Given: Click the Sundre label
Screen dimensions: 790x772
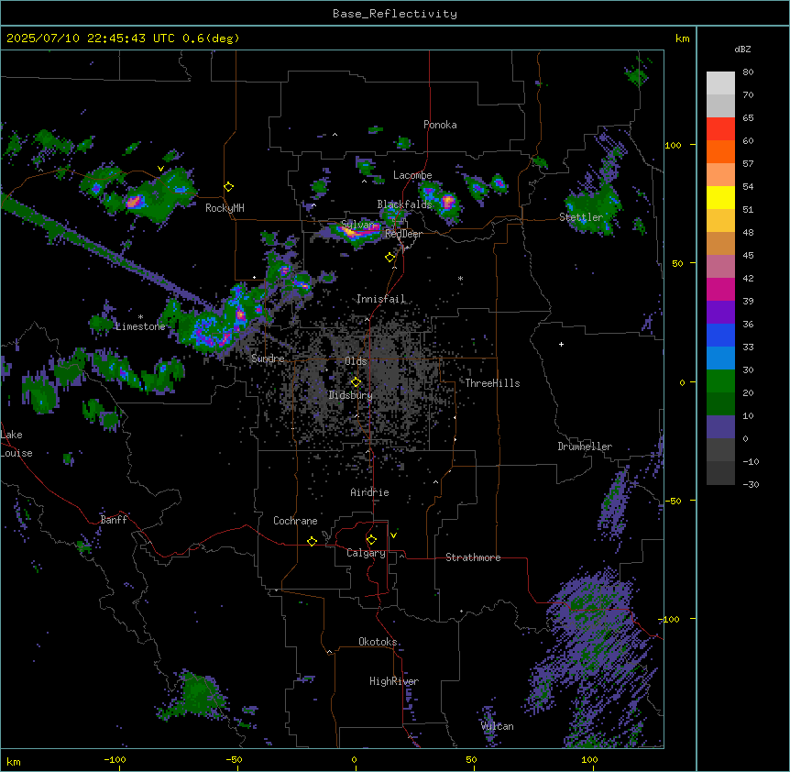Looking at the screenshot, I should pyautogui.click(x=268, y=358).
